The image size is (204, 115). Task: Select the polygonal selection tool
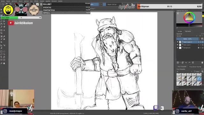tap(1, 54)
